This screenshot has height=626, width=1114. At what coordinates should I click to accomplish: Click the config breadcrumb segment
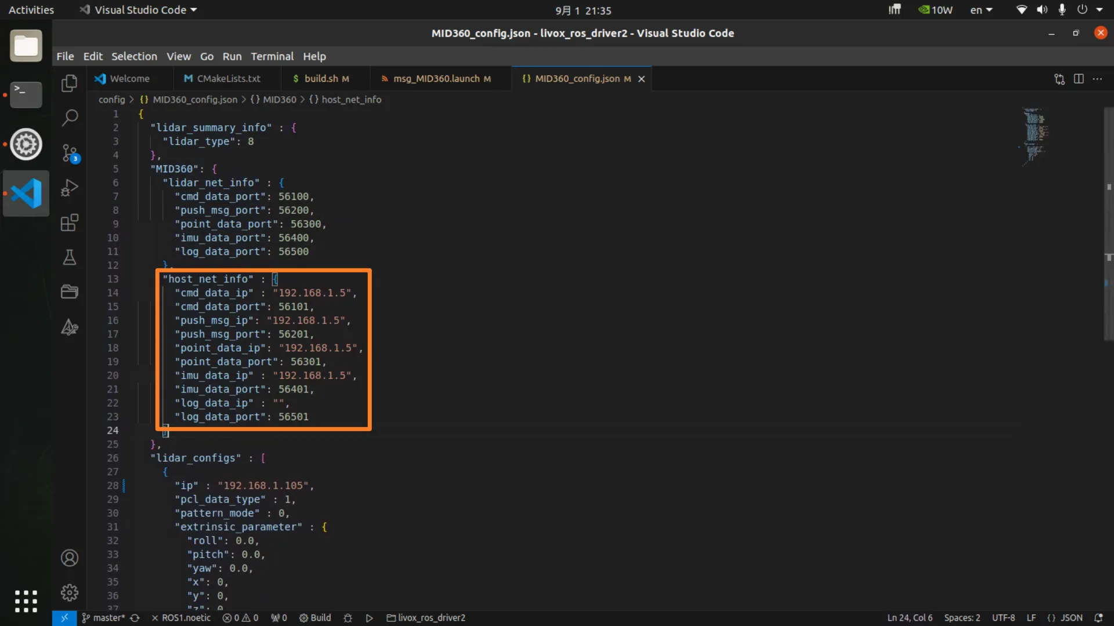pyautogui.click(x=111, y=100)
